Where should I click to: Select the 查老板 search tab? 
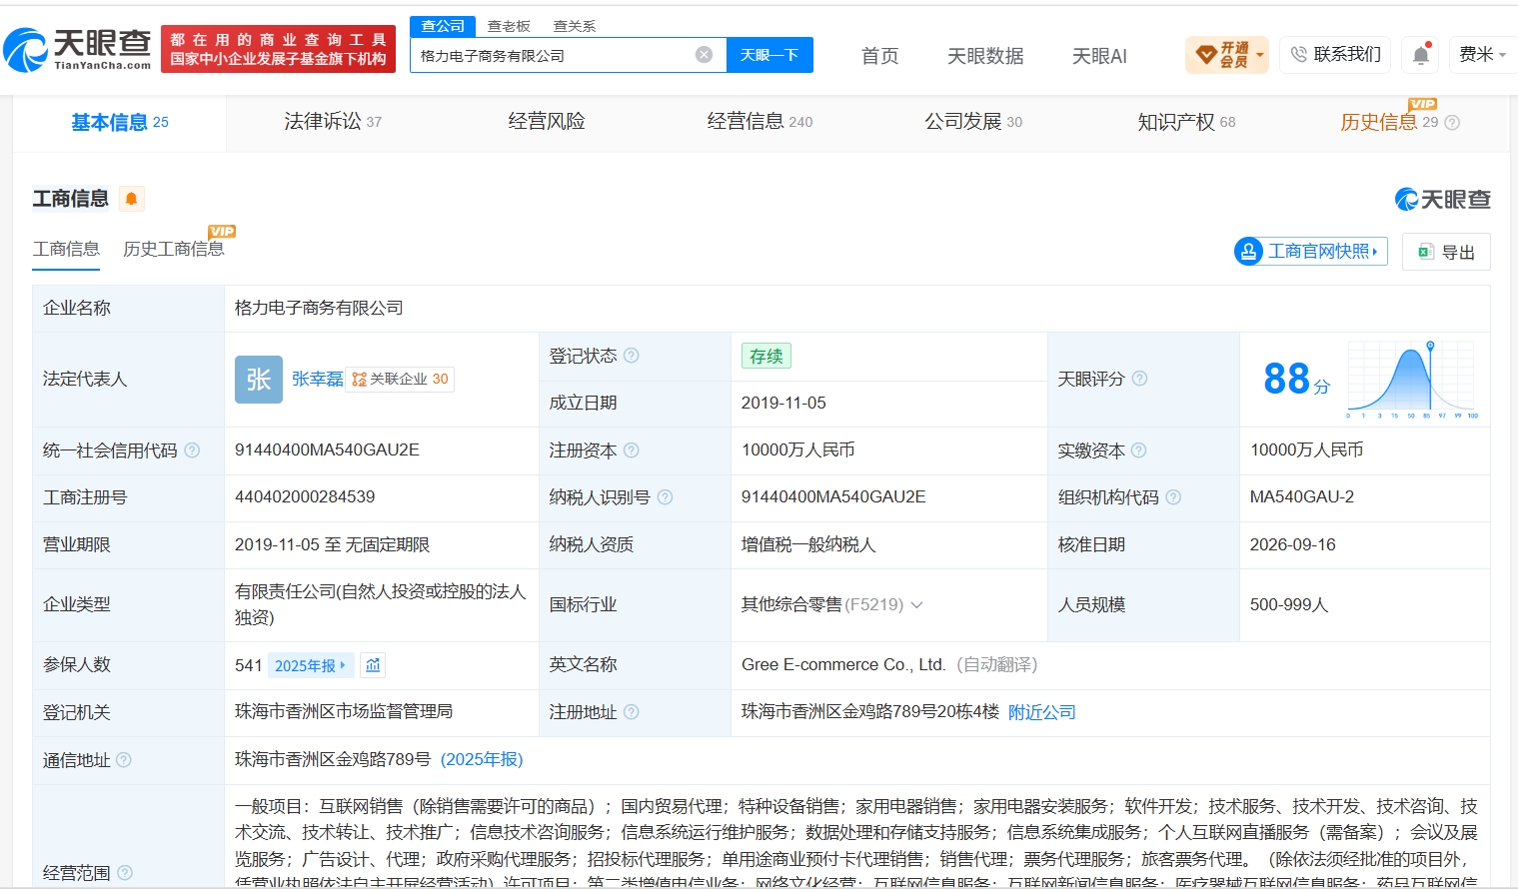click(509, 26)
